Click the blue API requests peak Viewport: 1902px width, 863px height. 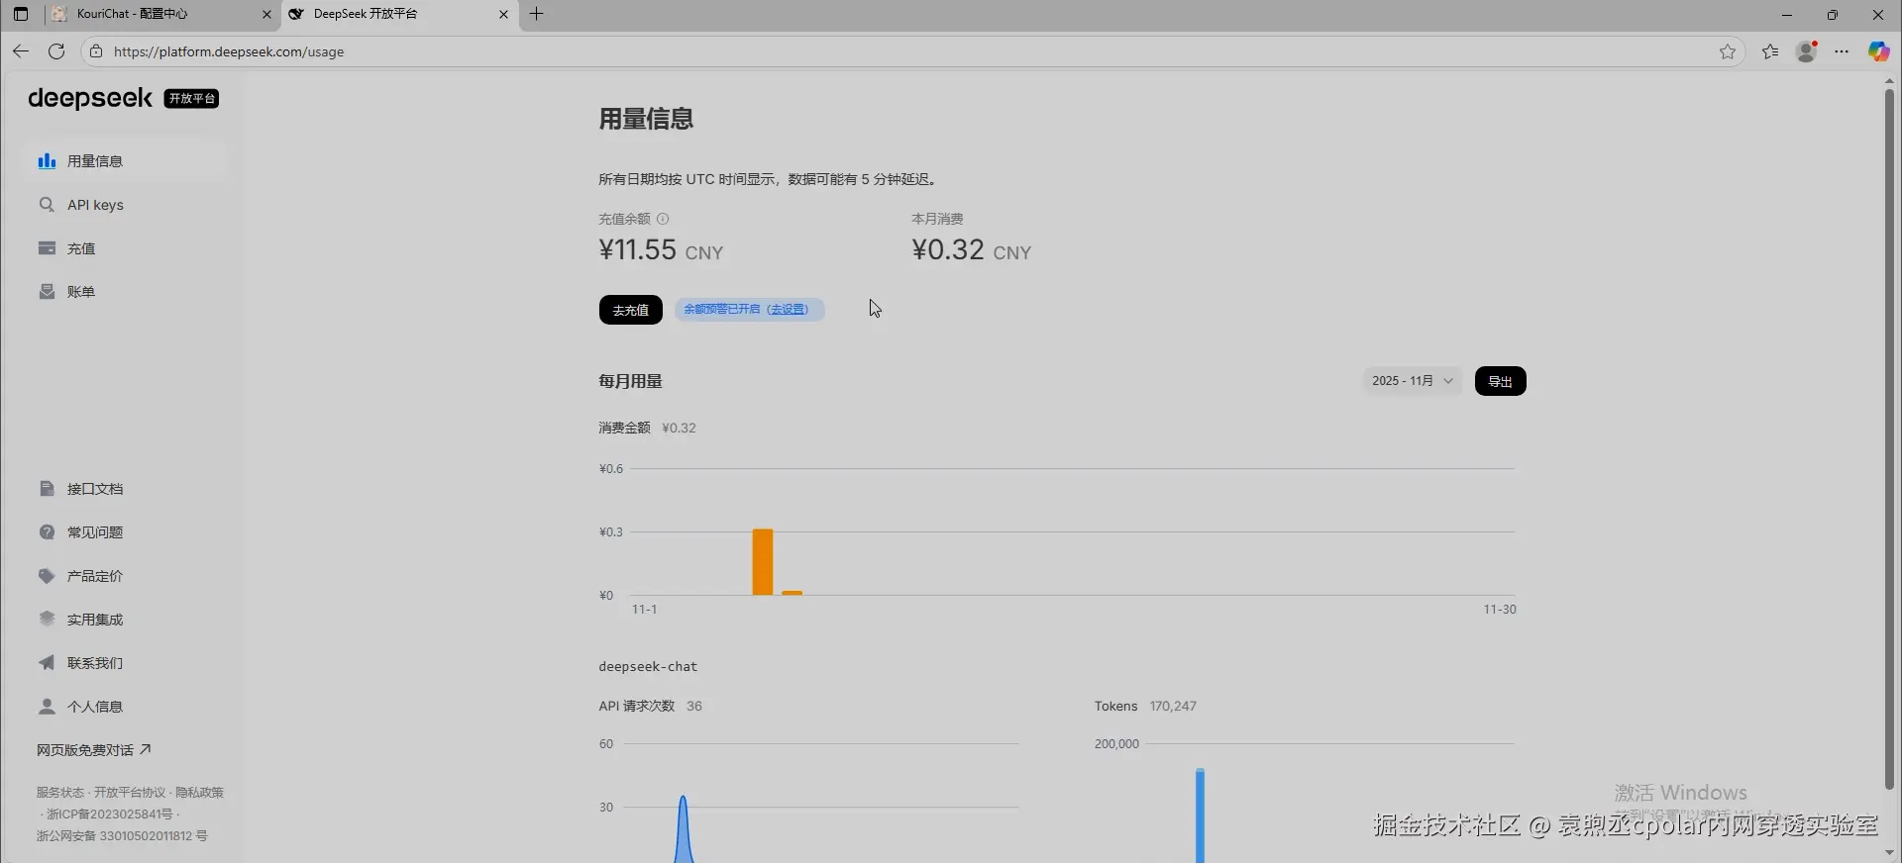[683, 829]
